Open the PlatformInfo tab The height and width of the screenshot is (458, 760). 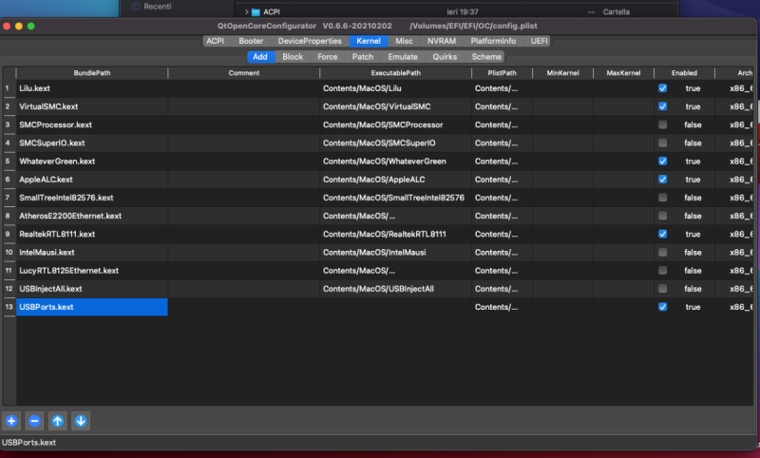493,41
